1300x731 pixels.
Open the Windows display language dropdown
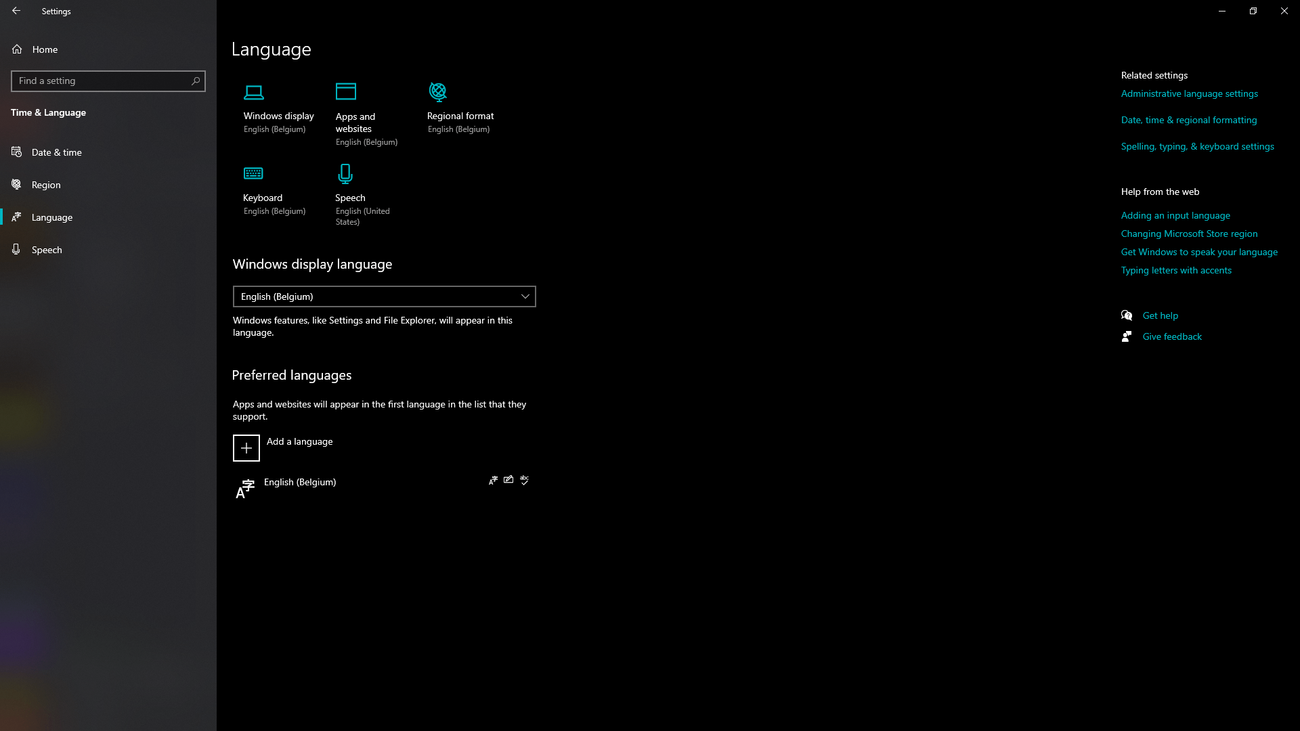[384, 295]
